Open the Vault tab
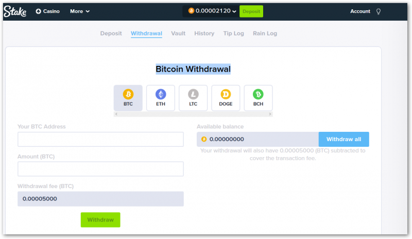 click(178, 33)
